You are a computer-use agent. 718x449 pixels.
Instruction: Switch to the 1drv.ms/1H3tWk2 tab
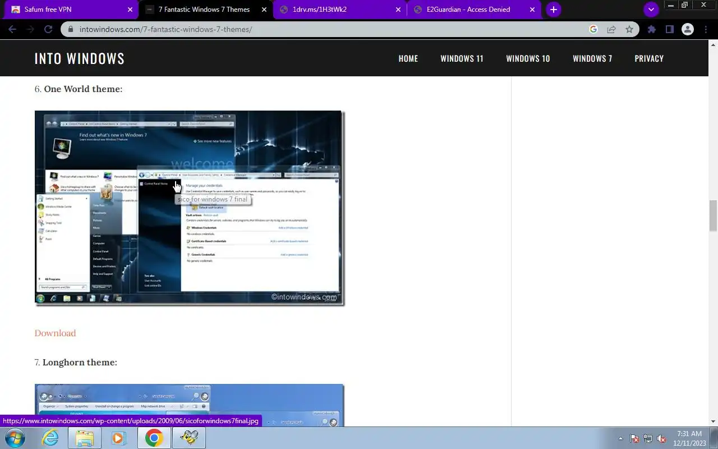coord(341,10)
